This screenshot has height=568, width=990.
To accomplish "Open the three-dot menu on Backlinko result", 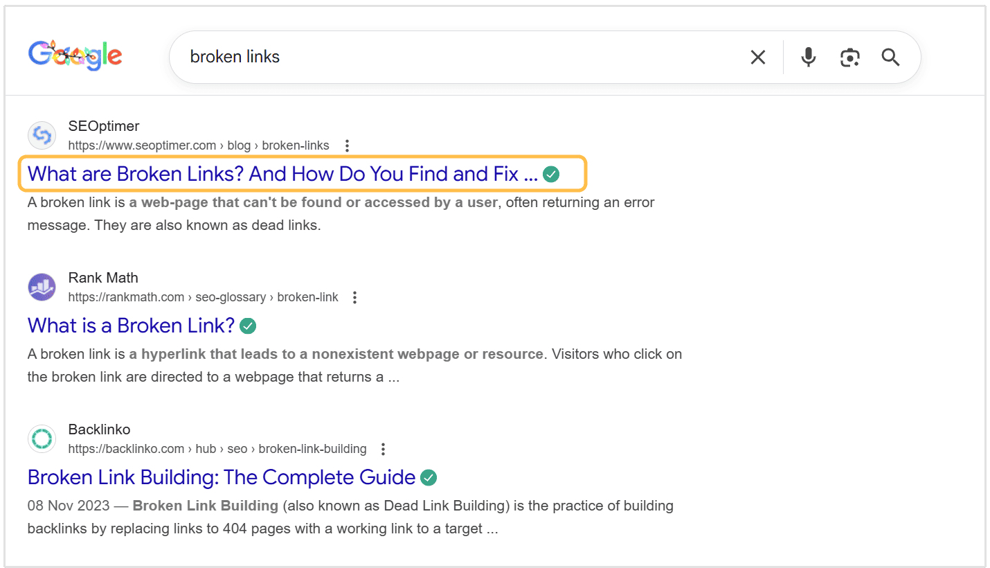I will pyautogui.click(x=383, y=449).
